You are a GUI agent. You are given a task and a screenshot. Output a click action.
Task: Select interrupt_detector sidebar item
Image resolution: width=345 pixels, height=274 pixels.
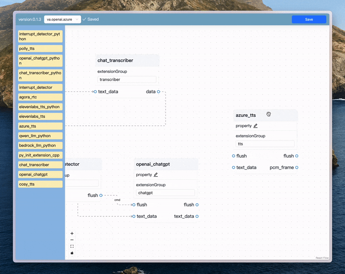40,87
